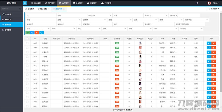Toggle the sidebar with the hamburger icon
The image size is (222, 112).
pyautogui.click(x=25, y=3)
